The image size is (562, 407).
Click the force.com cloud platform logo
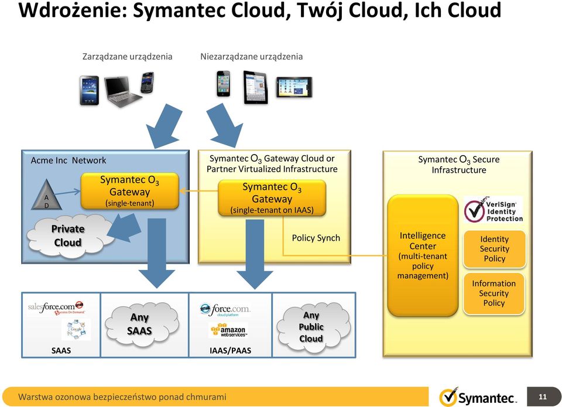(x=225, y=309)
